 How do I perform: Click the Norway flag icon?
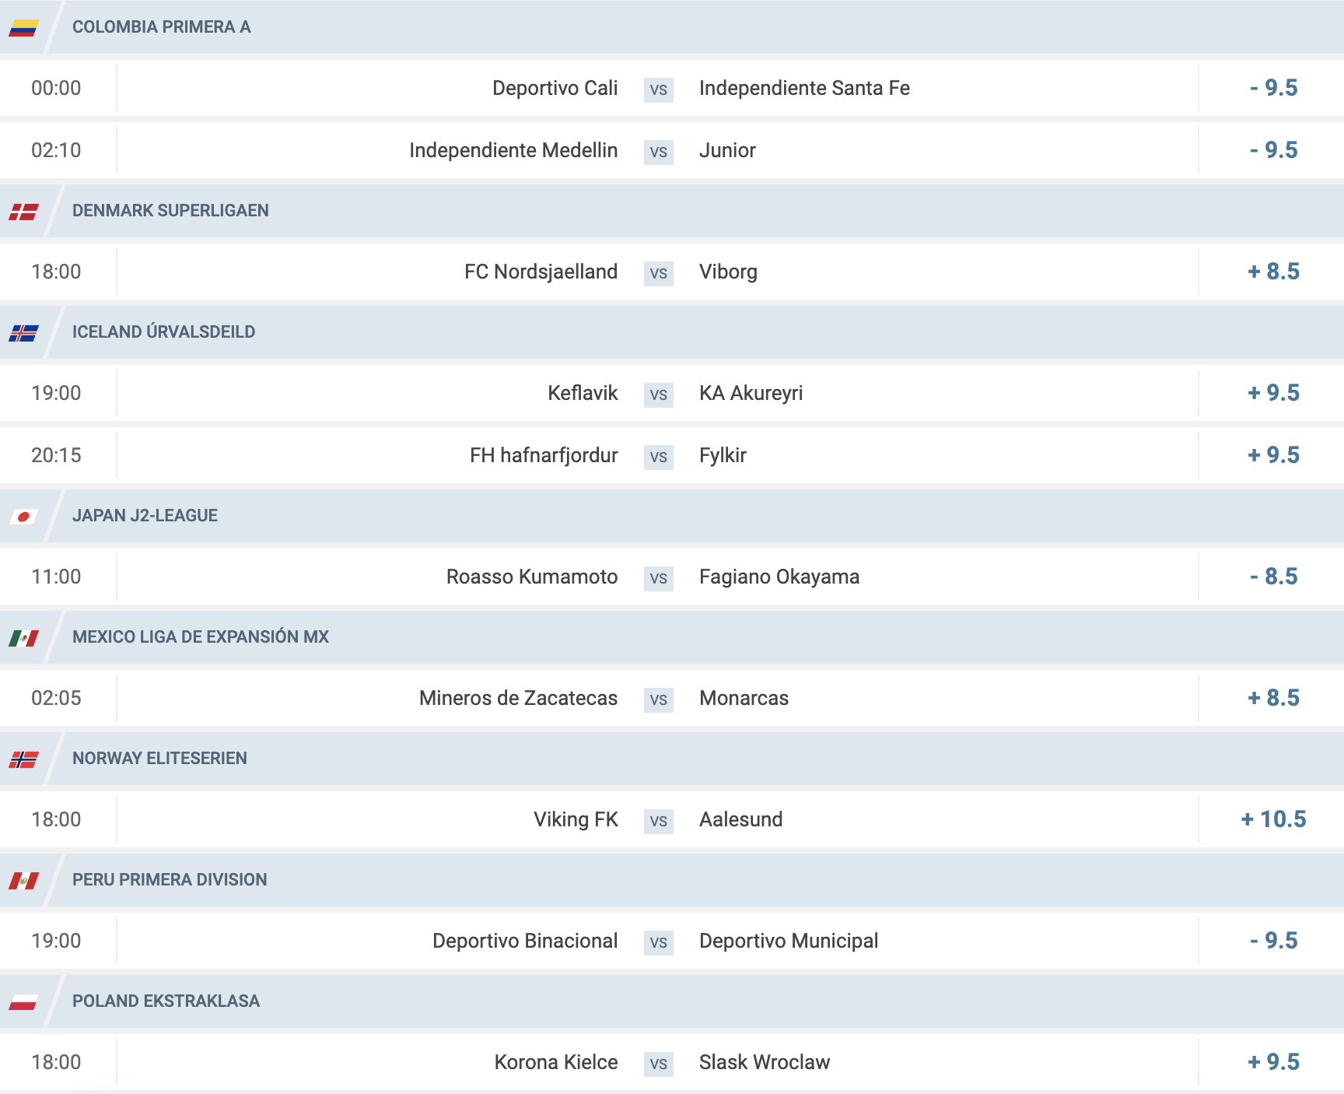tap(23, 759)
